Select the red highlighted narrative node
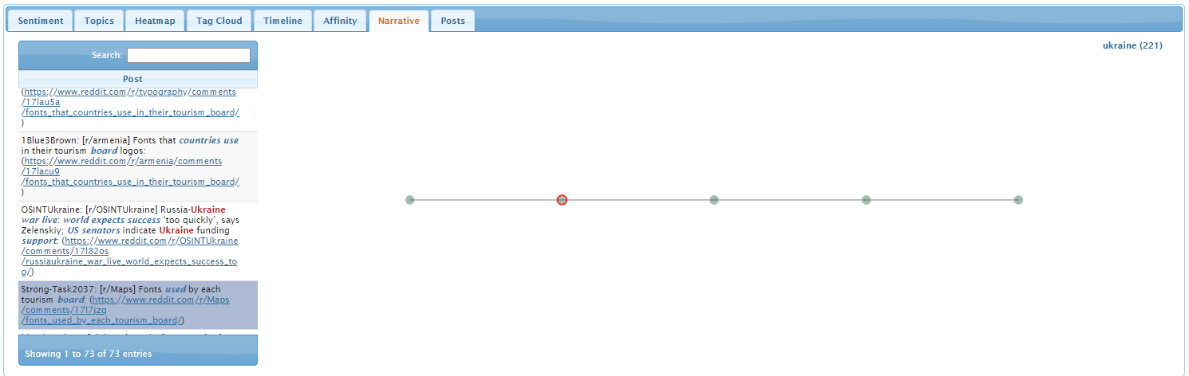The height and width of the screenshot is (376, 1189). click(562, 200)
